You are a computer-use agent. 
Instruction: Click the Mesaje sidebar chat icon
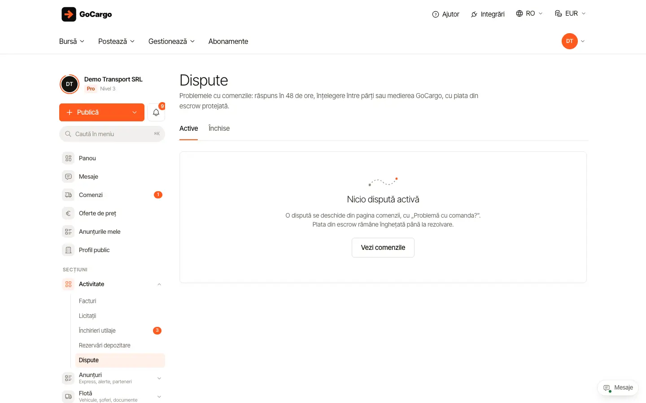click(x=68, y=176)
